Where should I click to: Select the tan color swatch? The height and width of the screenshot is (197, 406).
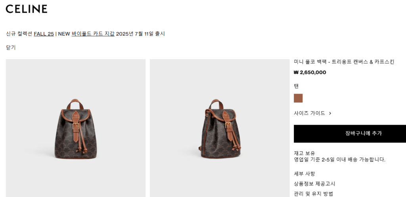[x=298, y=98]
